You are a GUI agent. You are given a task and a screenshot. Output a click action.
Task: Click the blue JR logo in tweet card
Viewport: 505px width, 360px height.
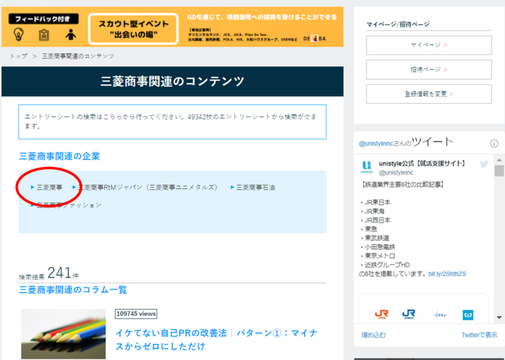(409, 314)
